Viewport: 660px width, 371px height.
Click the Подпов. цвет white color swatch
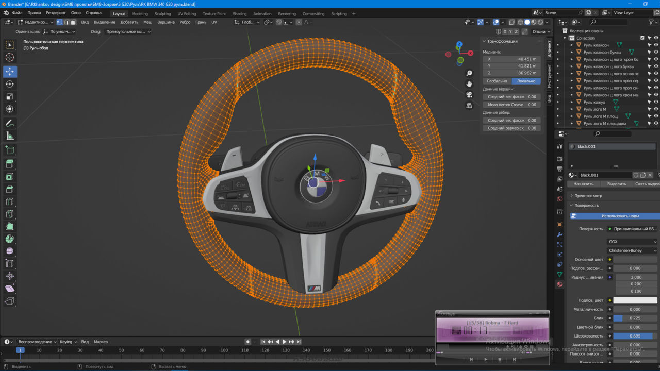[635, 300]
